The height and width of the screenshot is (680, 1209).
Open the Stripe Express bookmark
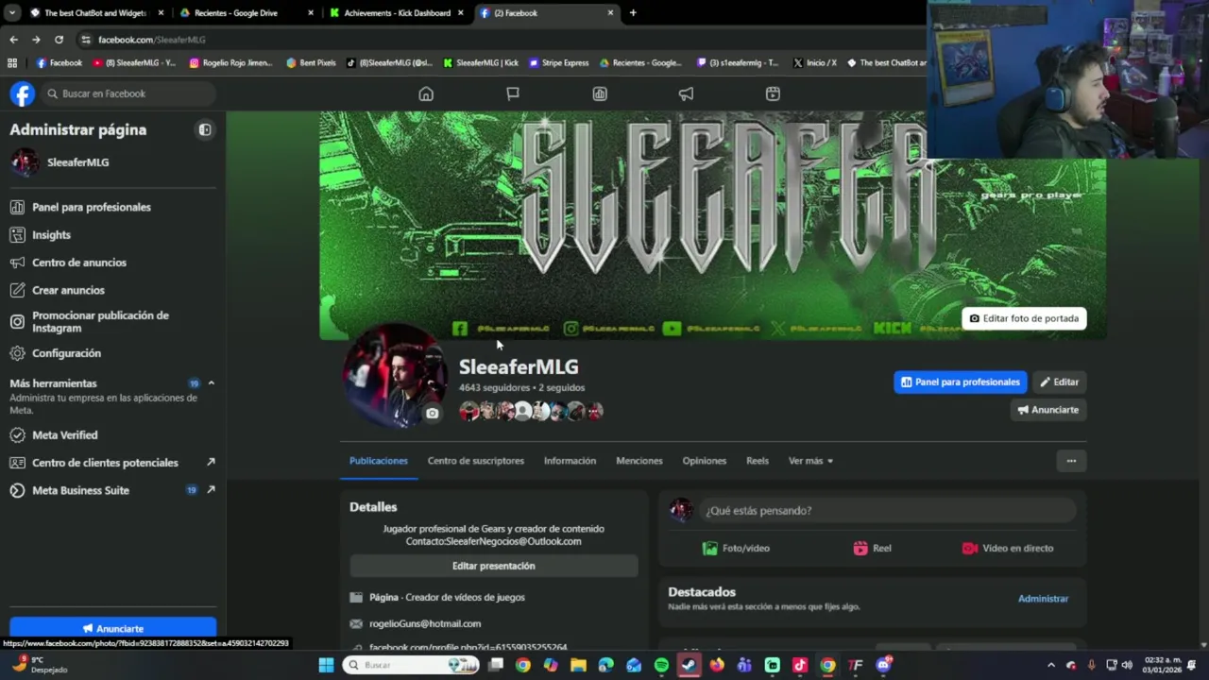559,63
